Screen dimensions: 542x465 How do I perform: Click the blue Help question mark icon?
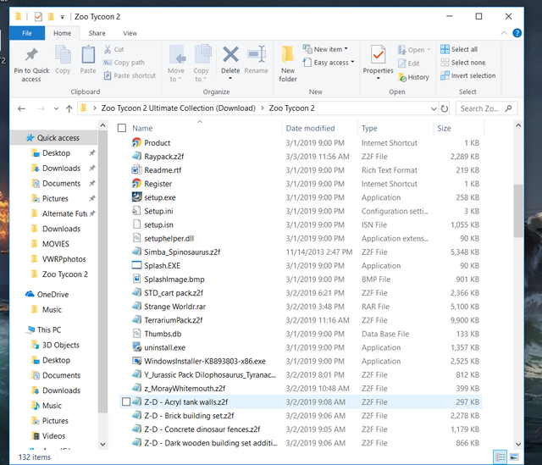(x=517, y=33)
